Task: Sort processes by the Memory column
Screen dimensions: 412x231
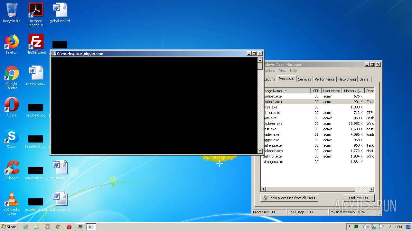Action: pyautogui.click(x=353, y=91)
